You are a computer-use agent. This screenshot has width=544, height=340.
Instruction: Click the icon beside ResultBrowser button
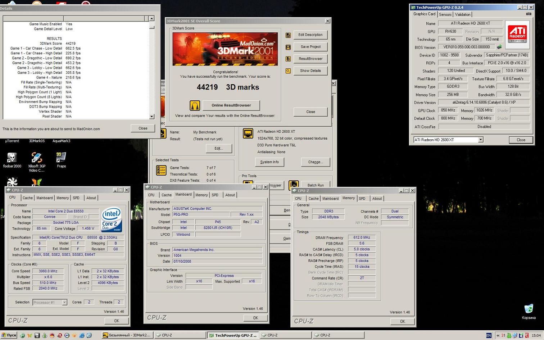(x=288, y=59)
